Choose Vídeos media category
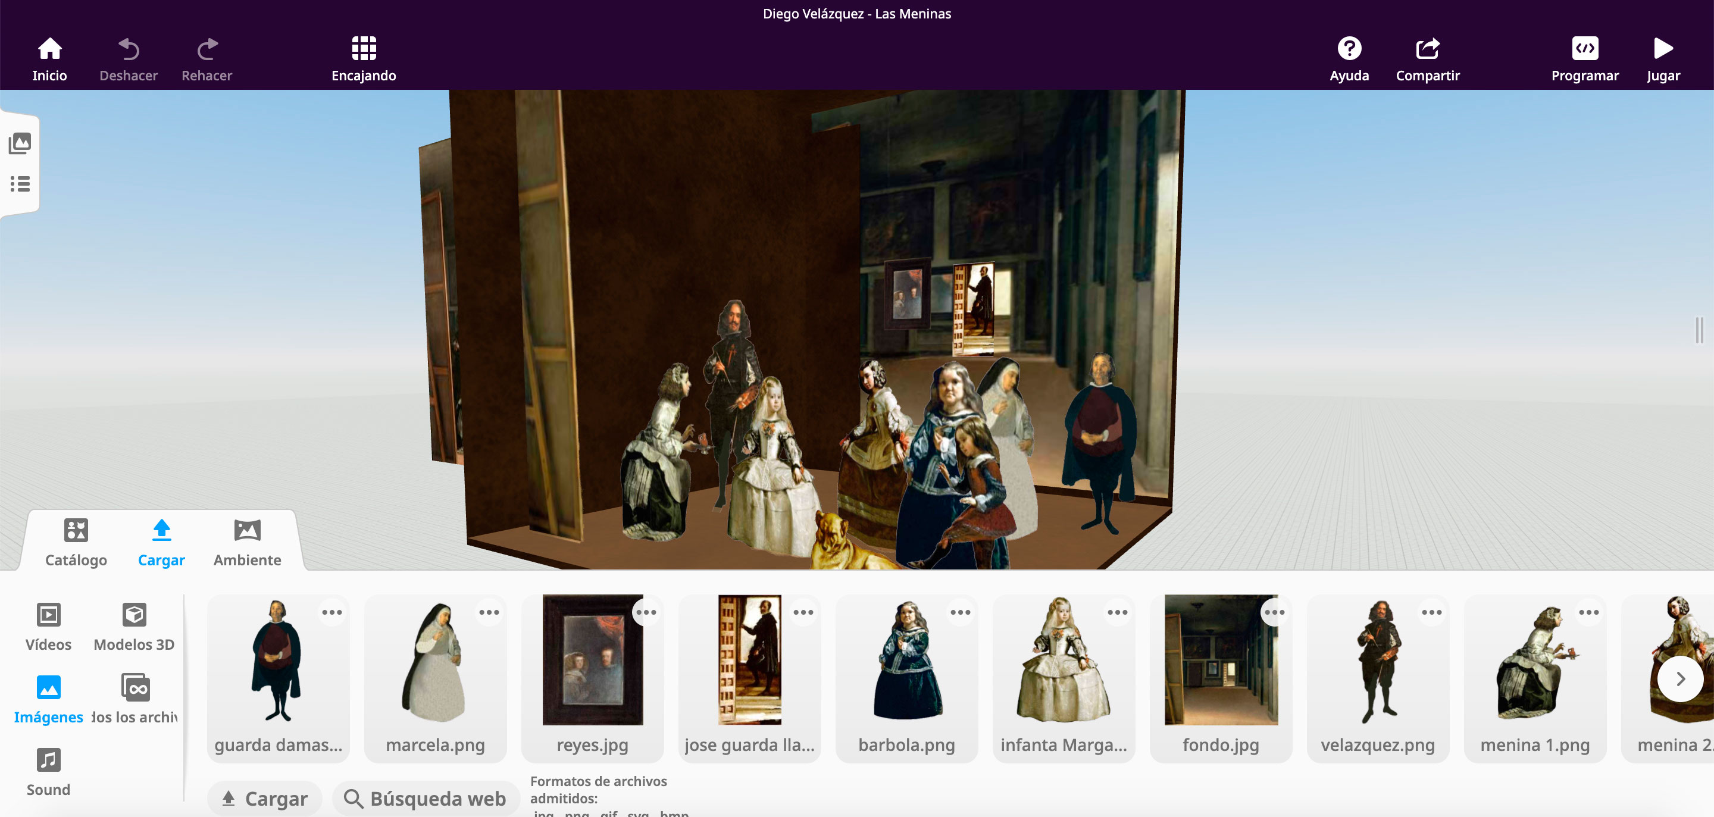This screenshot has height=817, width=1714. pyautogui.click(x=48, y=627)
